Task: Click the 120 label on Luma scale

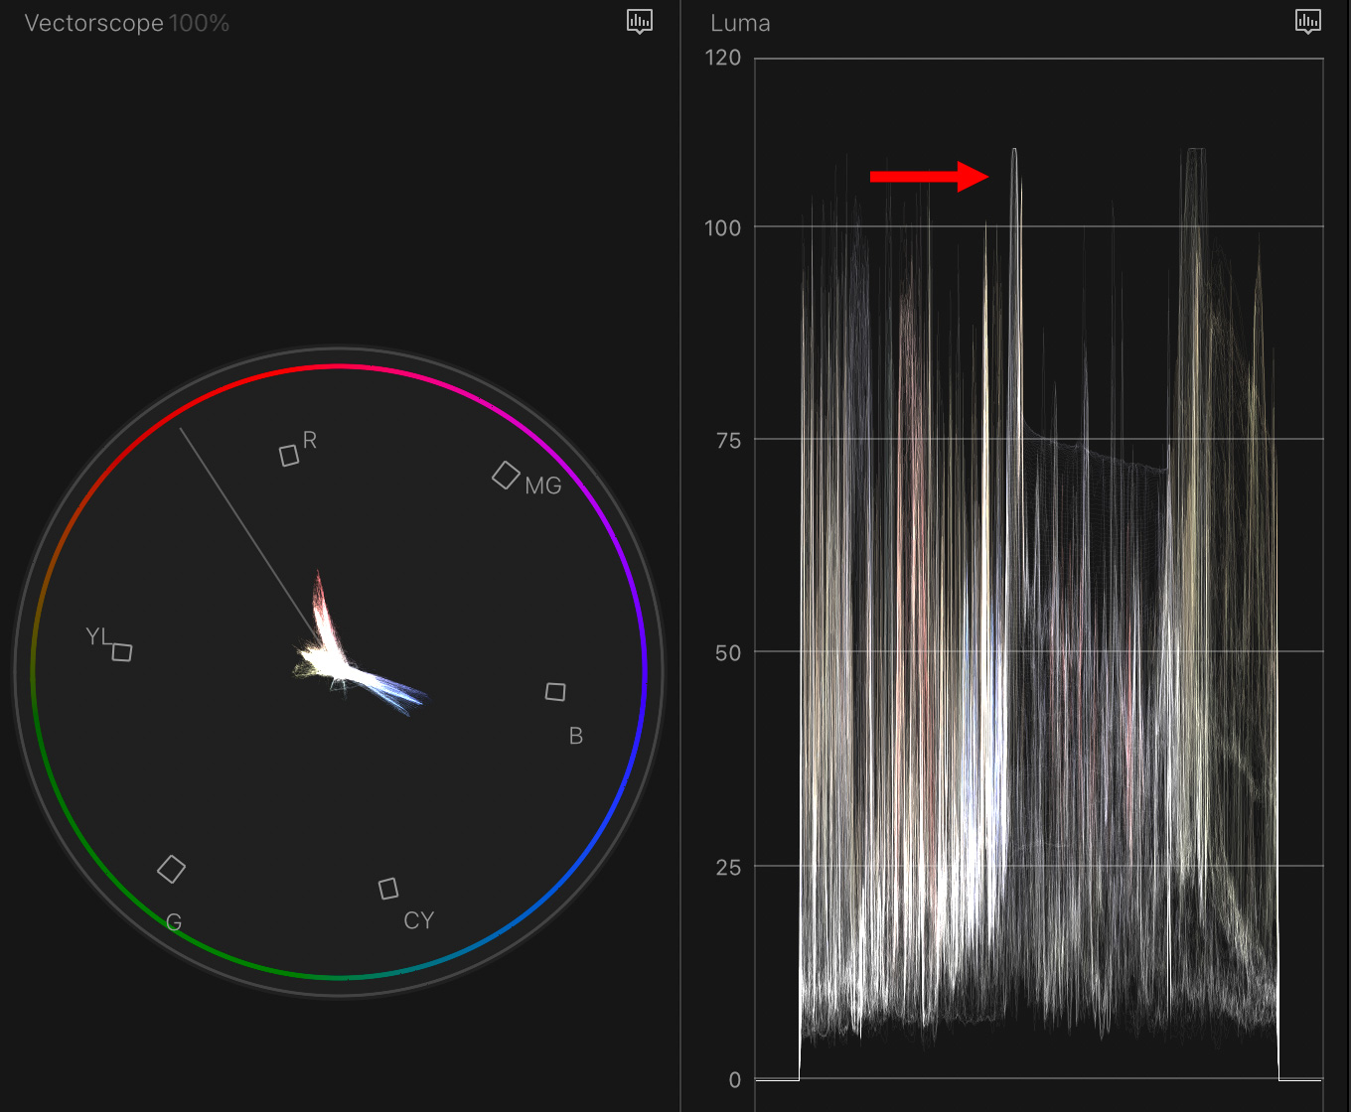Action: tap(723, 58)
